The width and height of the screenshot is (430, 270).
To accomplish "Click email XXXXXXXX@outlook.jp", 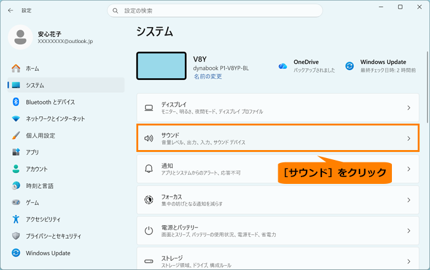I will pos(65,41).
